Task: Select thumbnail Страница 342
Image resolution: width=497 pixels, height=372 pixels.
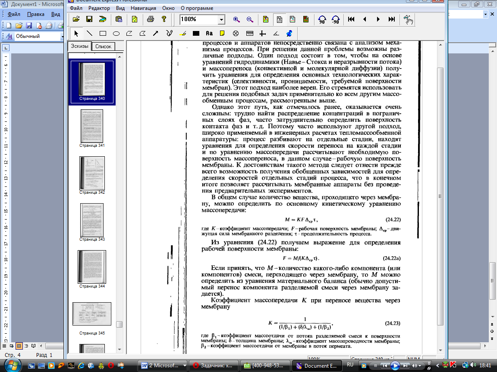Action: click(x=92, y=176)
